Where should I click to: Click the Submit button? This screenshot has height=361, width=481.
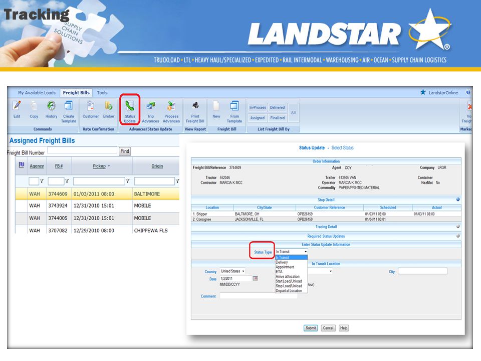tap(311, 328)
